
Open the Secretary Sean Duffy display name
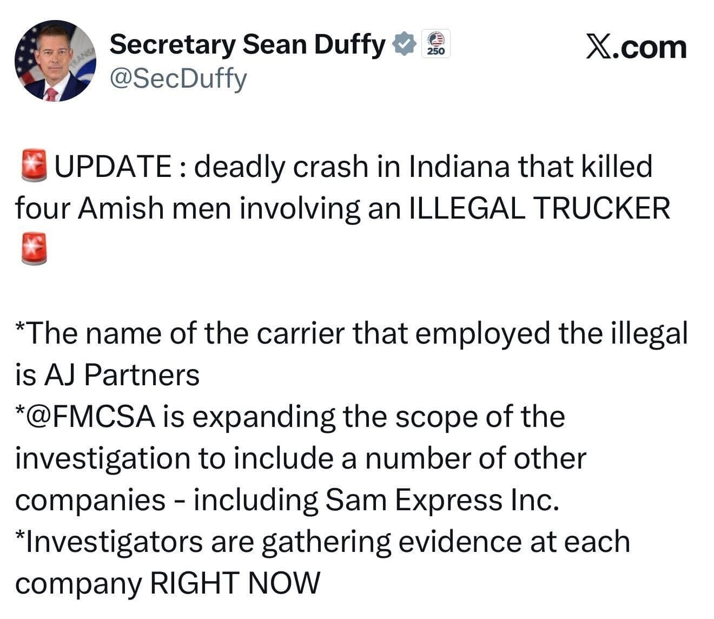(247, 44)
